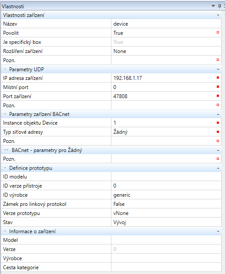This screenshot has width=225, height=274.
Task: Click red marker next to IP adresa zařízení
Action: tap(218, 78)
